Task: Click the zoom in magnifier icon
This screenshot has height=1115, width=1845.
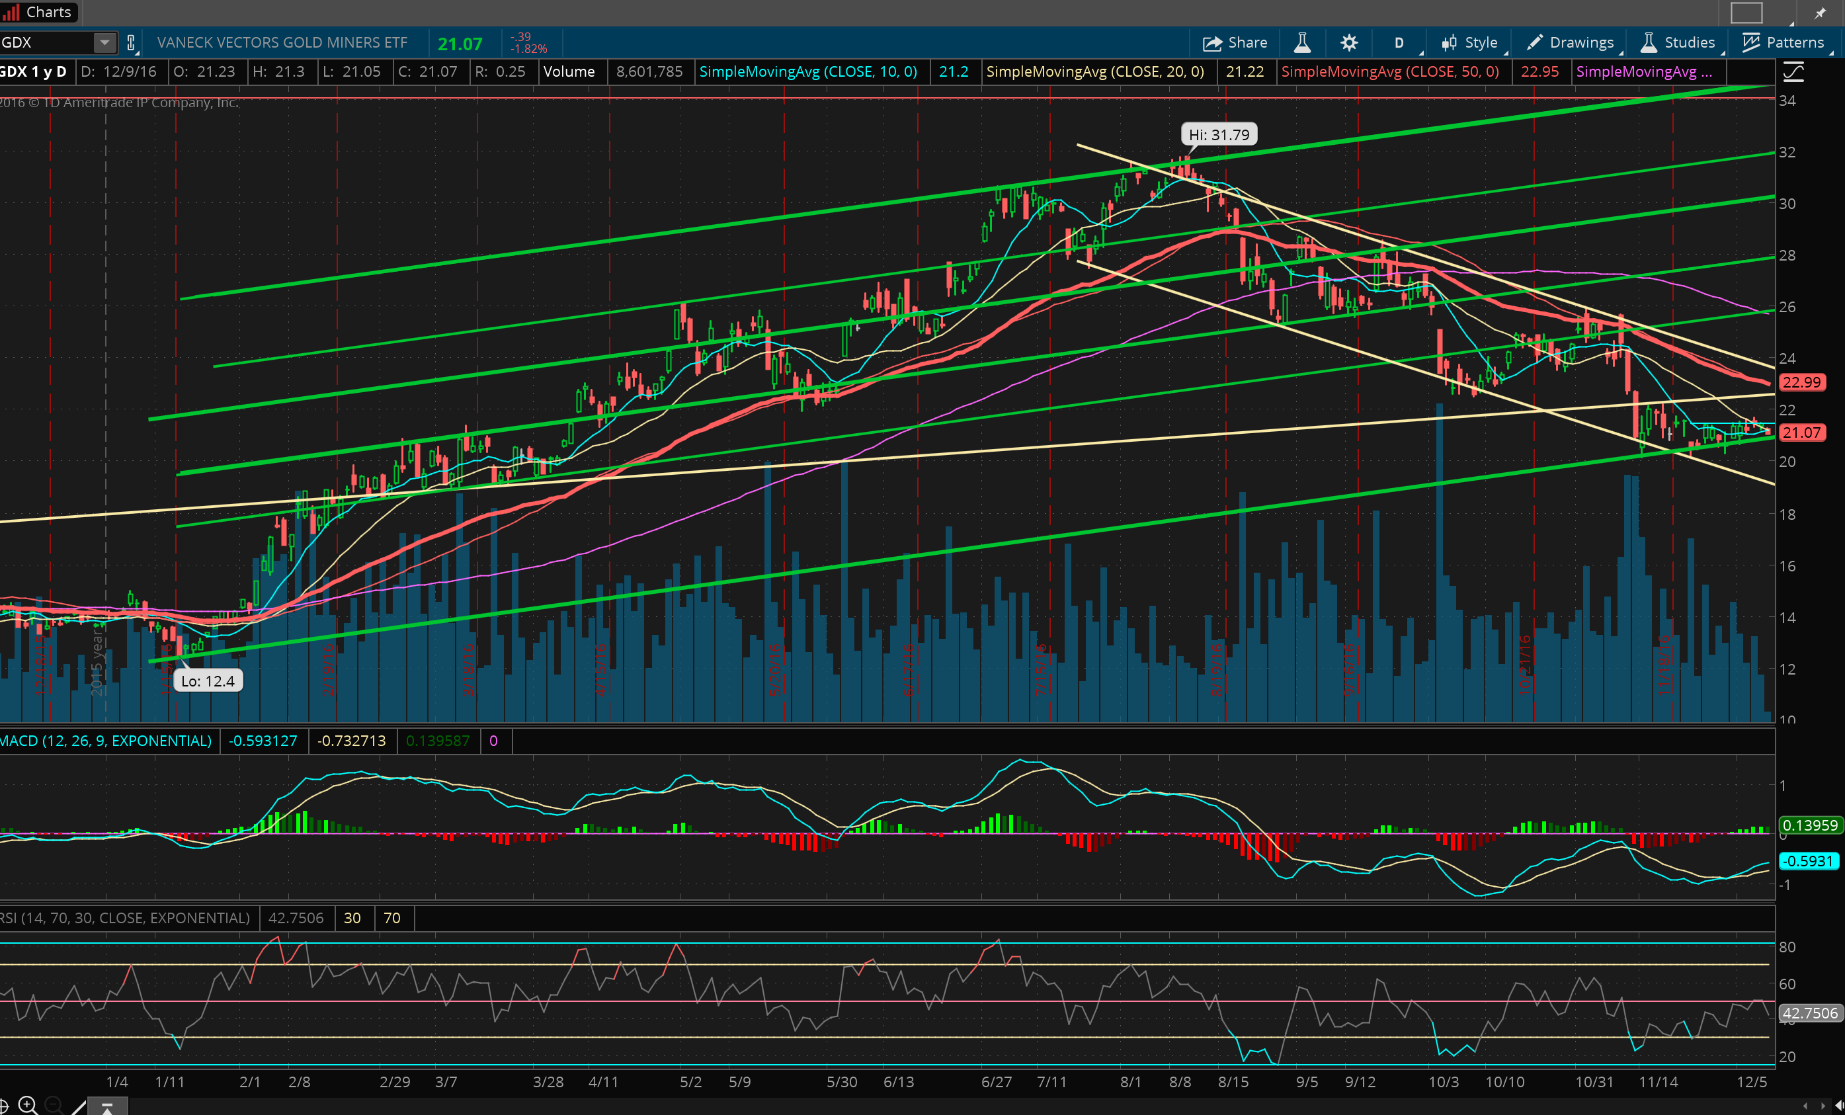Action: [28, 1104]
